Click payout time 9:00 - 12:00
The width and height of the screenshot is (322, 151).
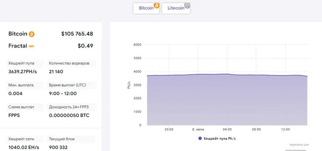pos(63,93)
